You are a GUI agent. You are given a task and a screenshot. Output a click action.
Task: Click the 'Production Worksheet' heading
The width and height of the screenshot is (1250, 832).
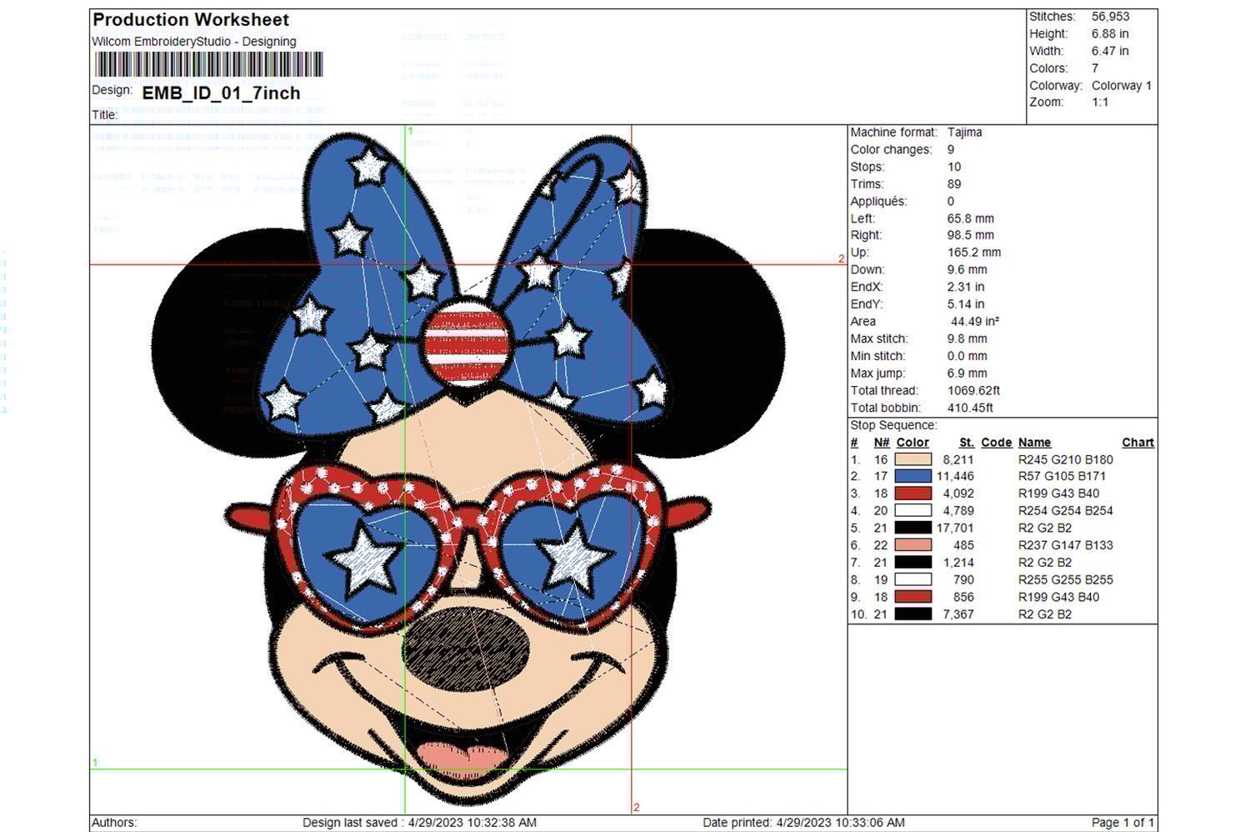point(191,20)
